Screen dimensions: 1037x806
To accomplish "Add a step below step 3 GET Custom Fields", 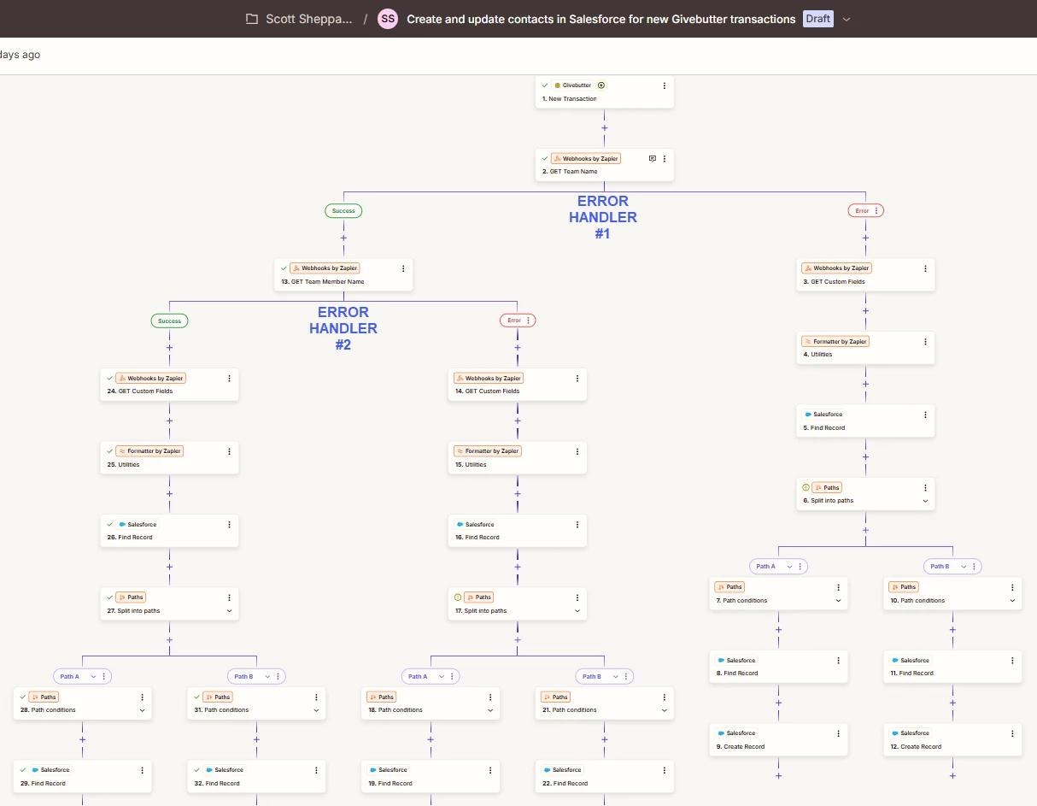I will tap(865, 311).
